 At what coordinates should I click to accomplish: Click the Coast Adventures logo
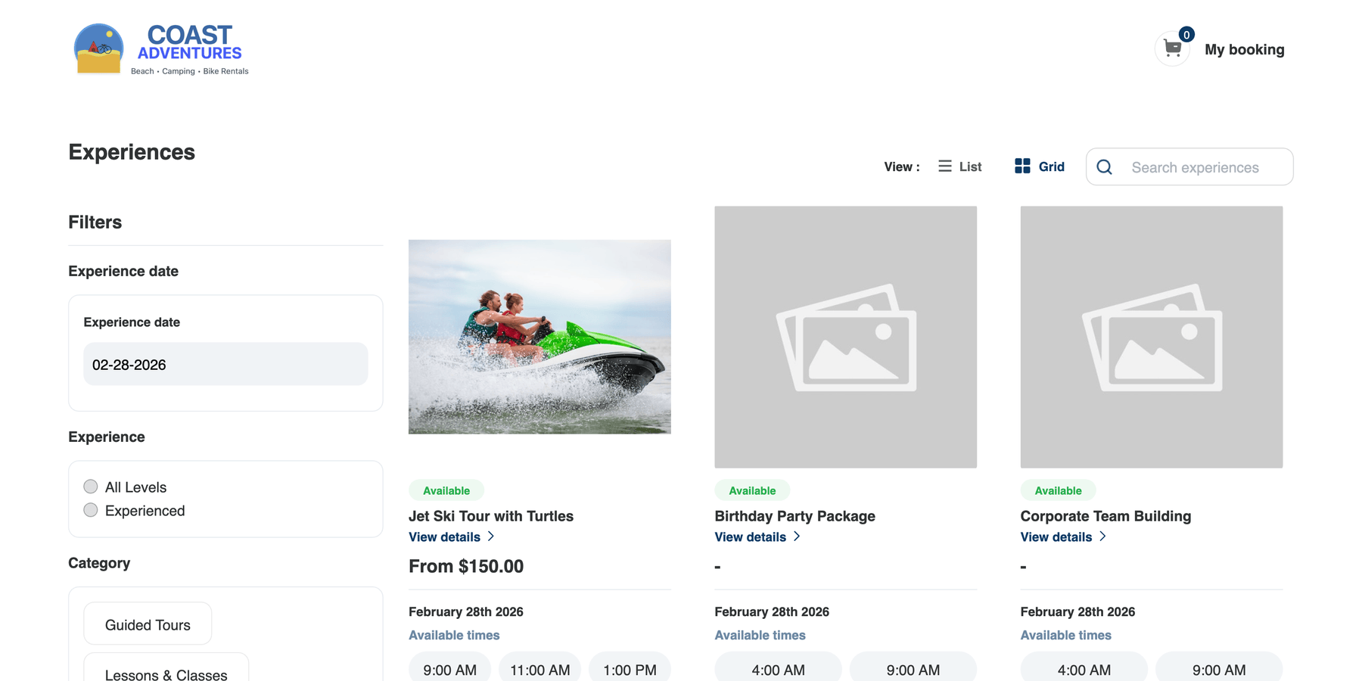(x=160, y=48)
